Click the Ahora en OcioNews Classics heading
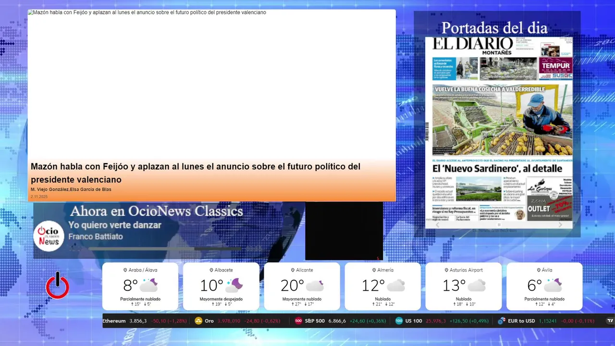The height and width of the screenshot is (346, 615). point(157,211)
